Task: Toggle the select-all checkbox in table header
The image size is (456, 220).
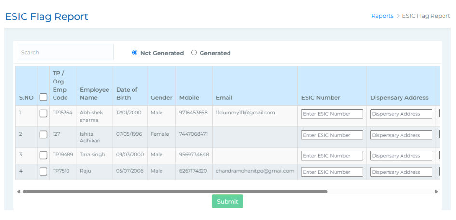Action: (43, 97)
